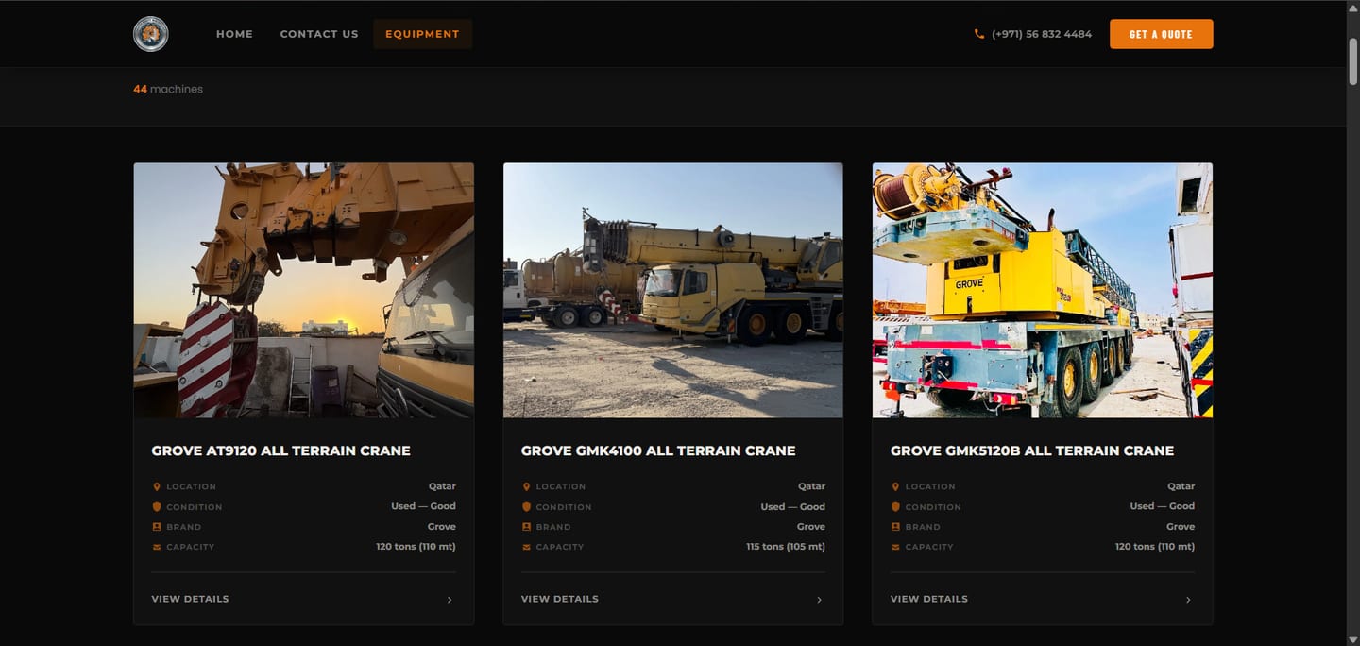Click 'Grove' brand value on GMK5120B card
This screenshot has height=646, width=1360.
point(1181,527)
